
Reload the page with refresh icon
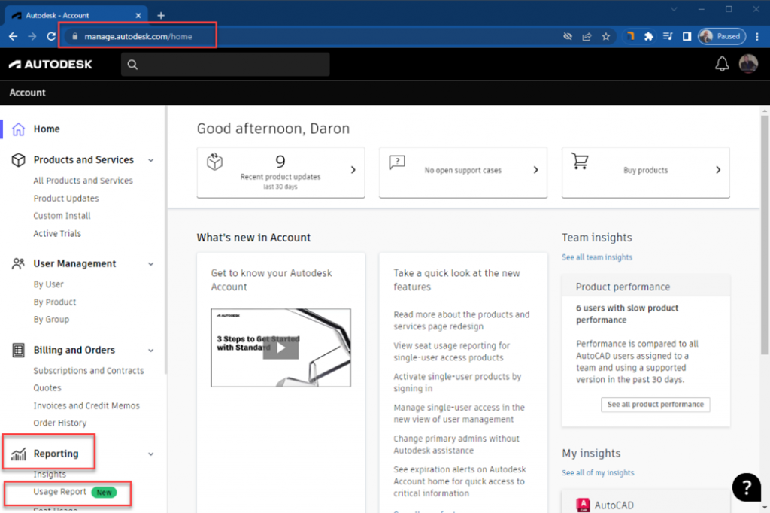click(51, 36)
